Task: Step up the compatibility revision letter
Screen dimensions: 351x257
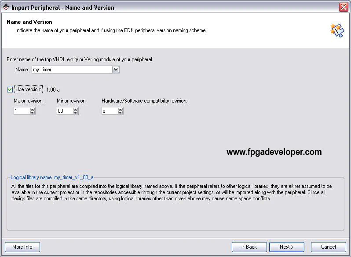Action: coord(121,110)
